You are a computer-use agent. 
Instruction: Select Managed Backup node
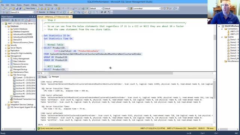click(20, 69)
